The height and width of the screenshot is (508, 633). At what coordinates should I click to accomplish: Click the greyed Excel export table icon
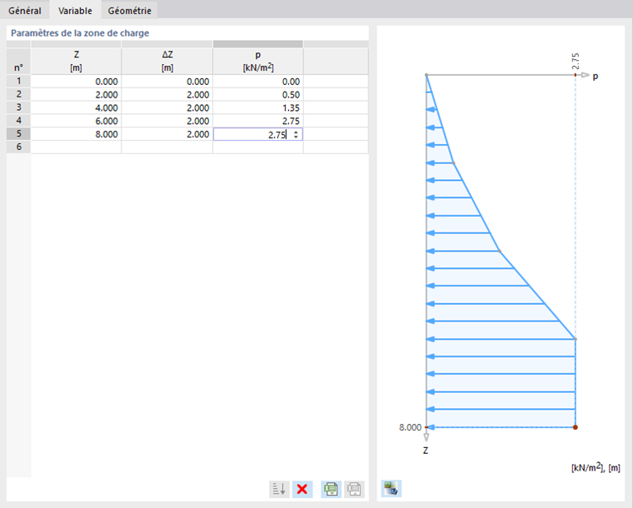(x=354, y=489)
